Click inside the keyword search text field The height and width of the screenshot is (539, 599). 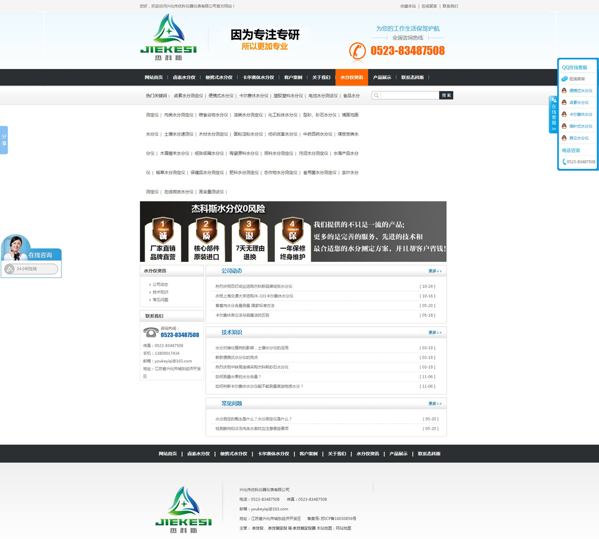tap(409, 95)
